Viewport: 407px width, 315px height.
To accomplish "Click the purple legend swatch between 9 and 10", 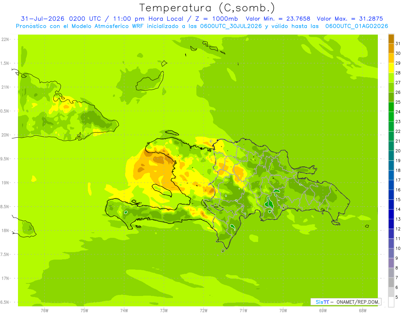I will 391,253.
